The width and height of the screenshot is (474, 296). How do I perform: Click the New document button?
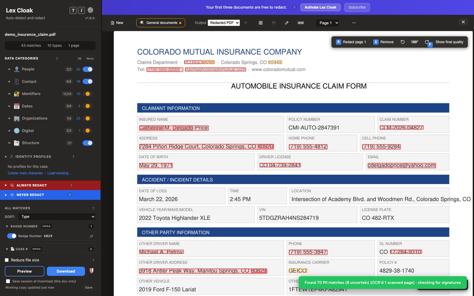point(117,23)
